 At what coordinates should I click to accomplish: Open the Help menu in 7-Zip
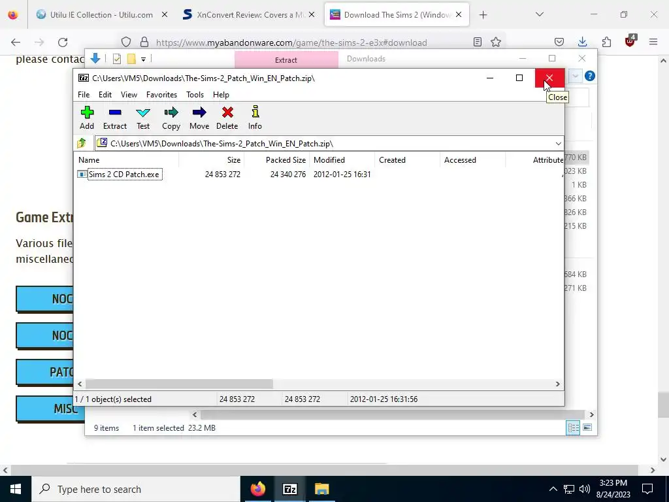(221, 95)
